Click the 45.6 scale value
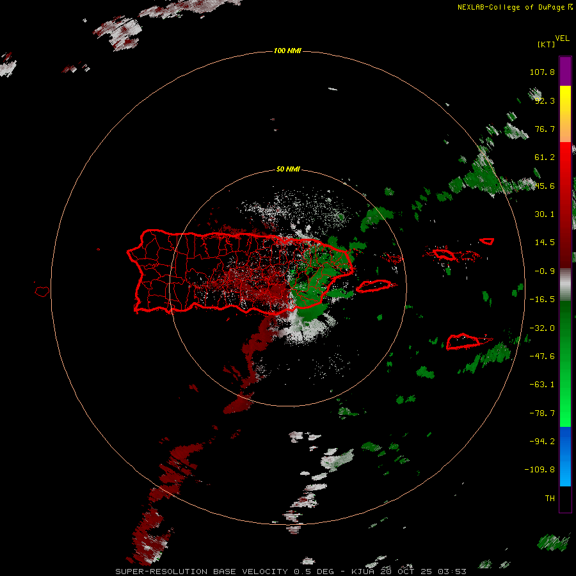This screenshot has height=576, width=576. [x=545, y=186]
